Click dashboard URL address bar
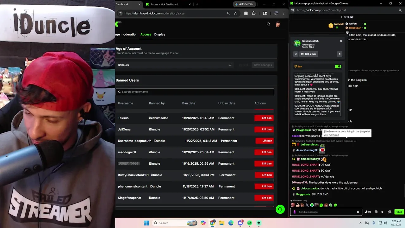 click(x=174, y=13)
